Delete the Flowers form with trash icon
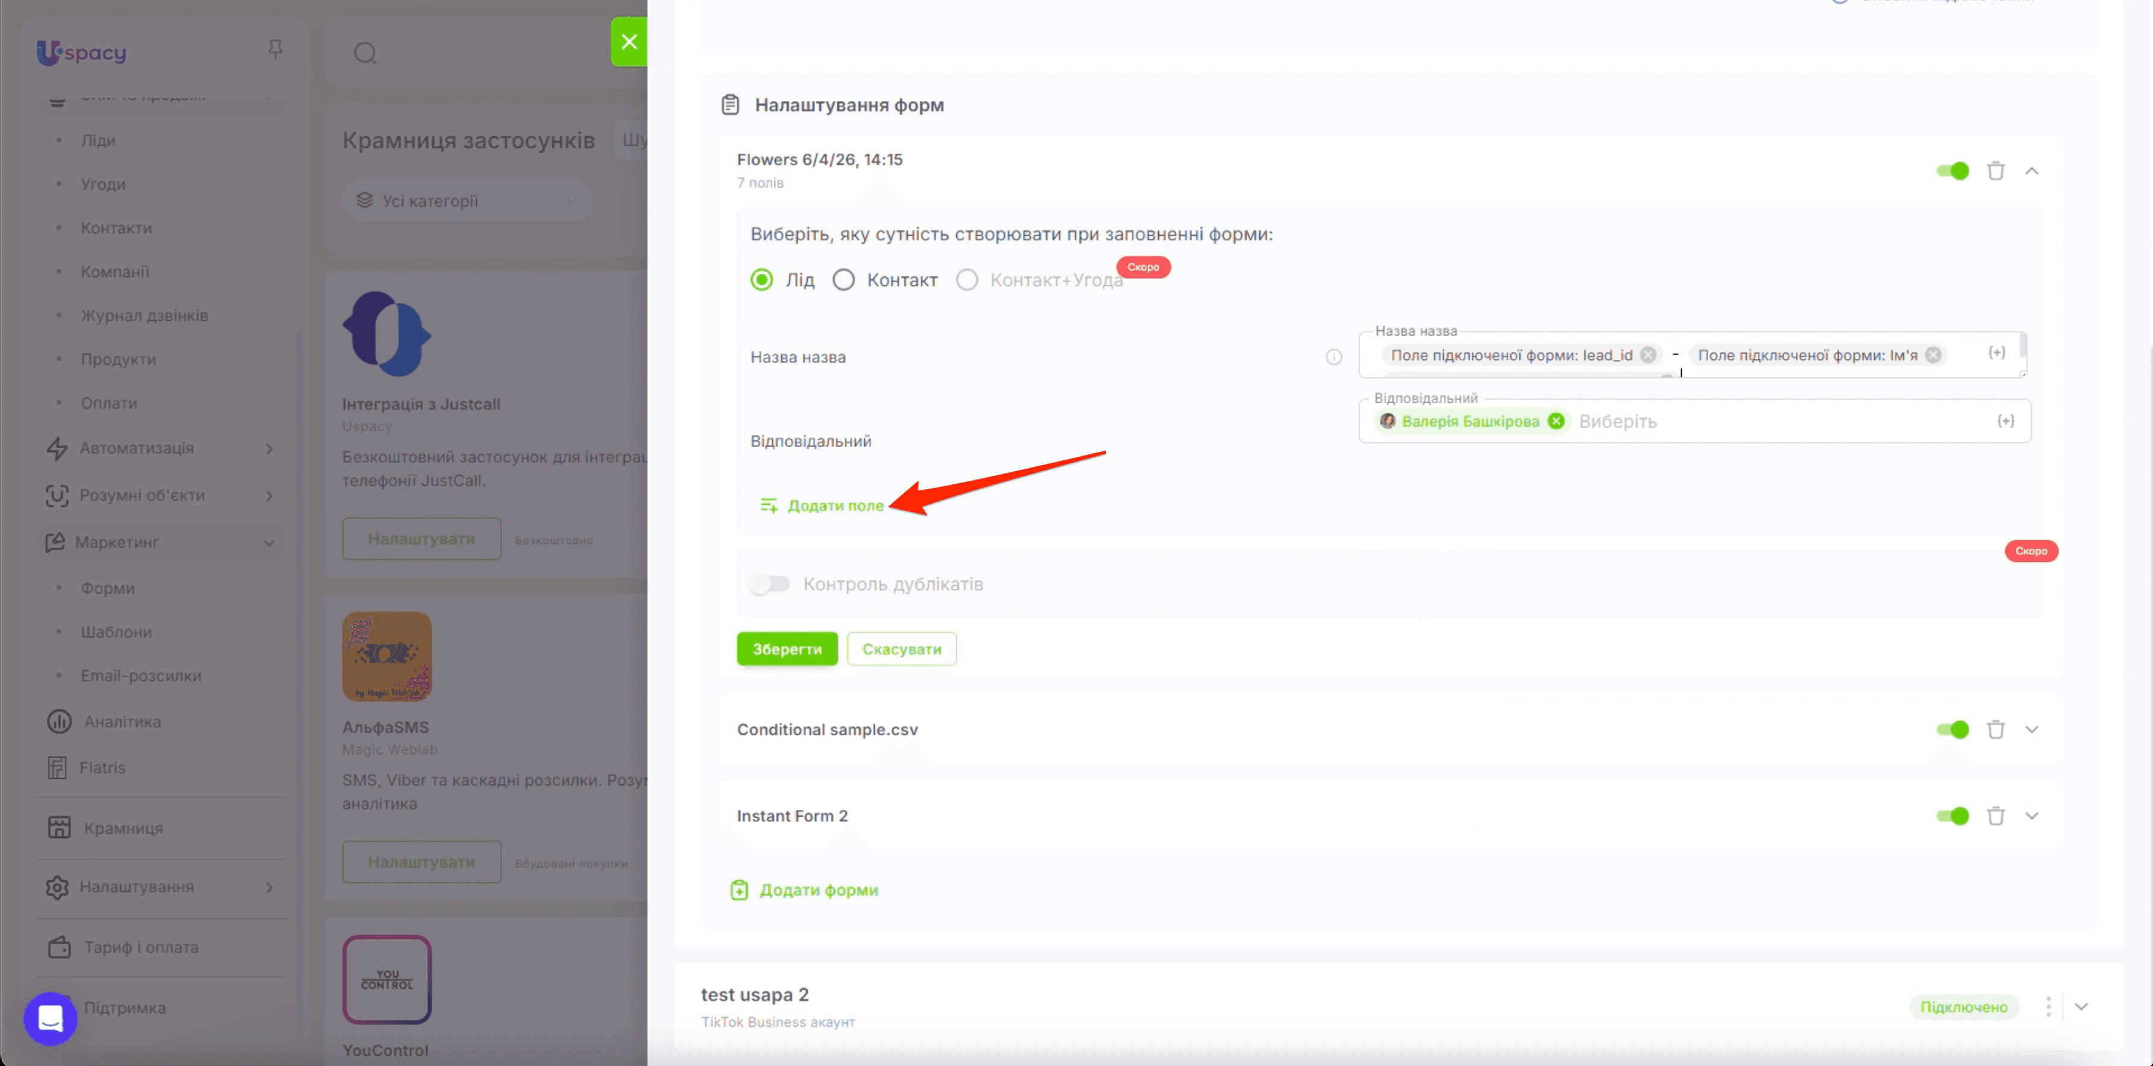The image size is (2153, 1066). click(x=1996, y=171)
